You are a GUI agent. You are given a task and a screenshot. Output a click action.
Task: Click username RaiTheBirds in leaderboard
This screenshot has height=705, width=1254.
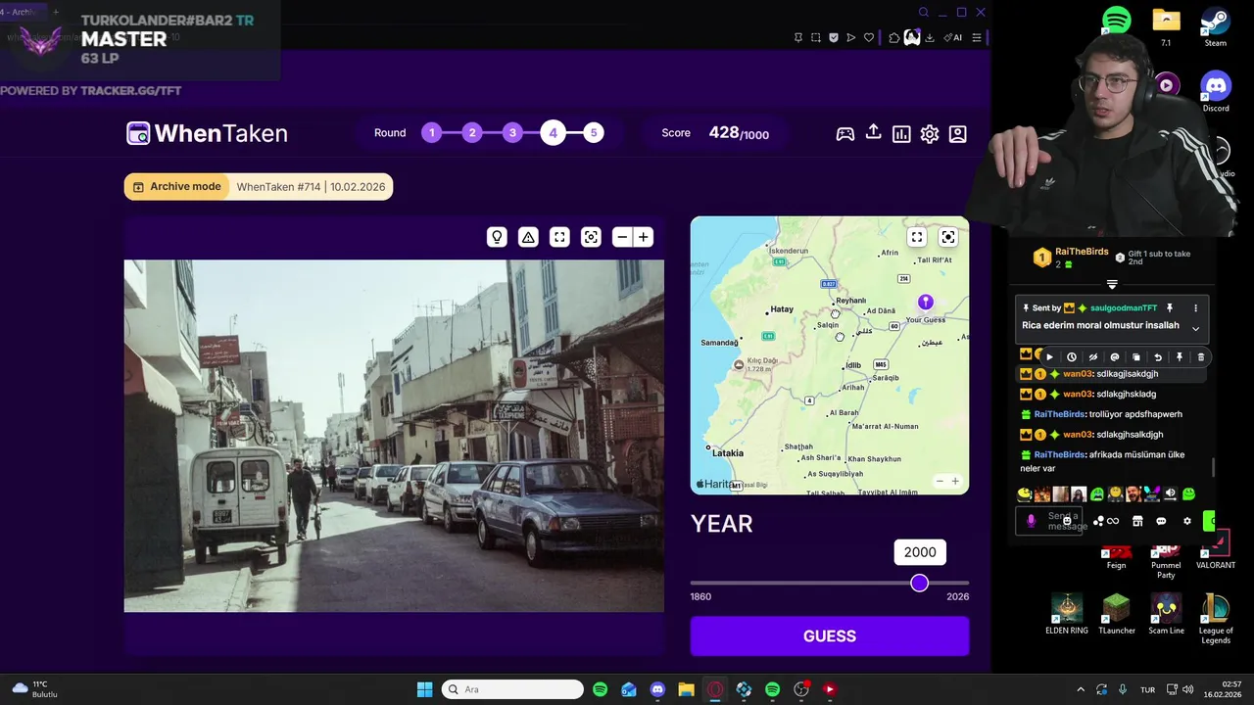tap(1082, 252)
